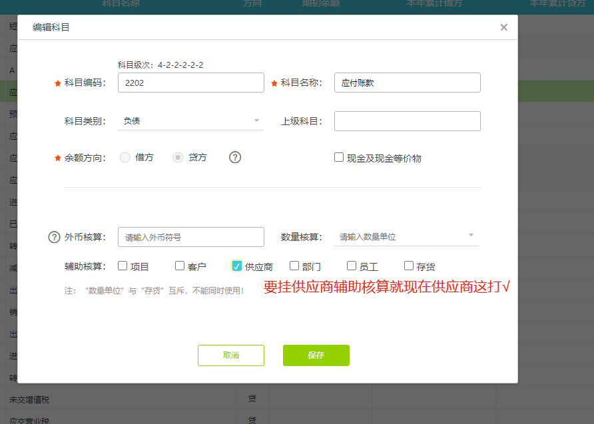Viewport: 594px width, 424px height.
Task: Select the 贷方 radio button
Action: click(x=178, y=158)
